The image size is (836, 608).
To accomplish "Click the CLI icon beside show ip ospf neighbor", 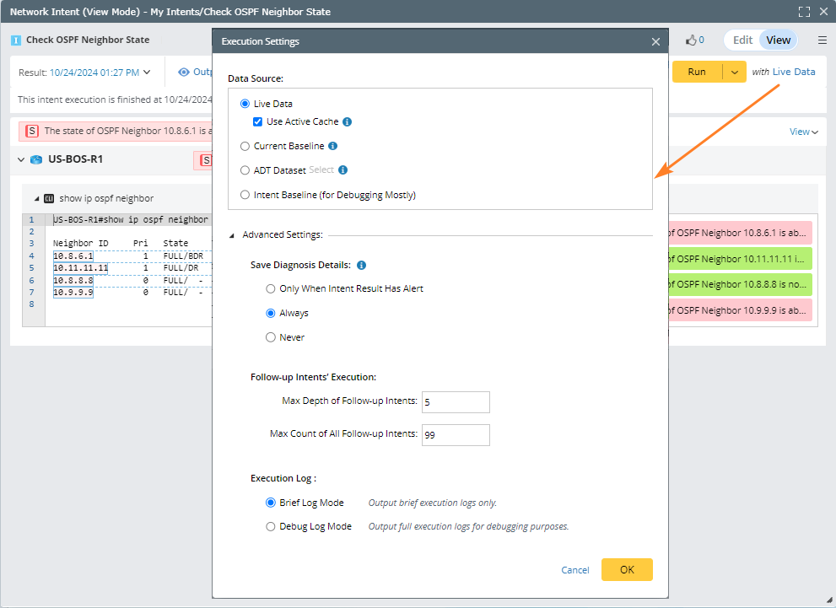I will pos(49,199).
